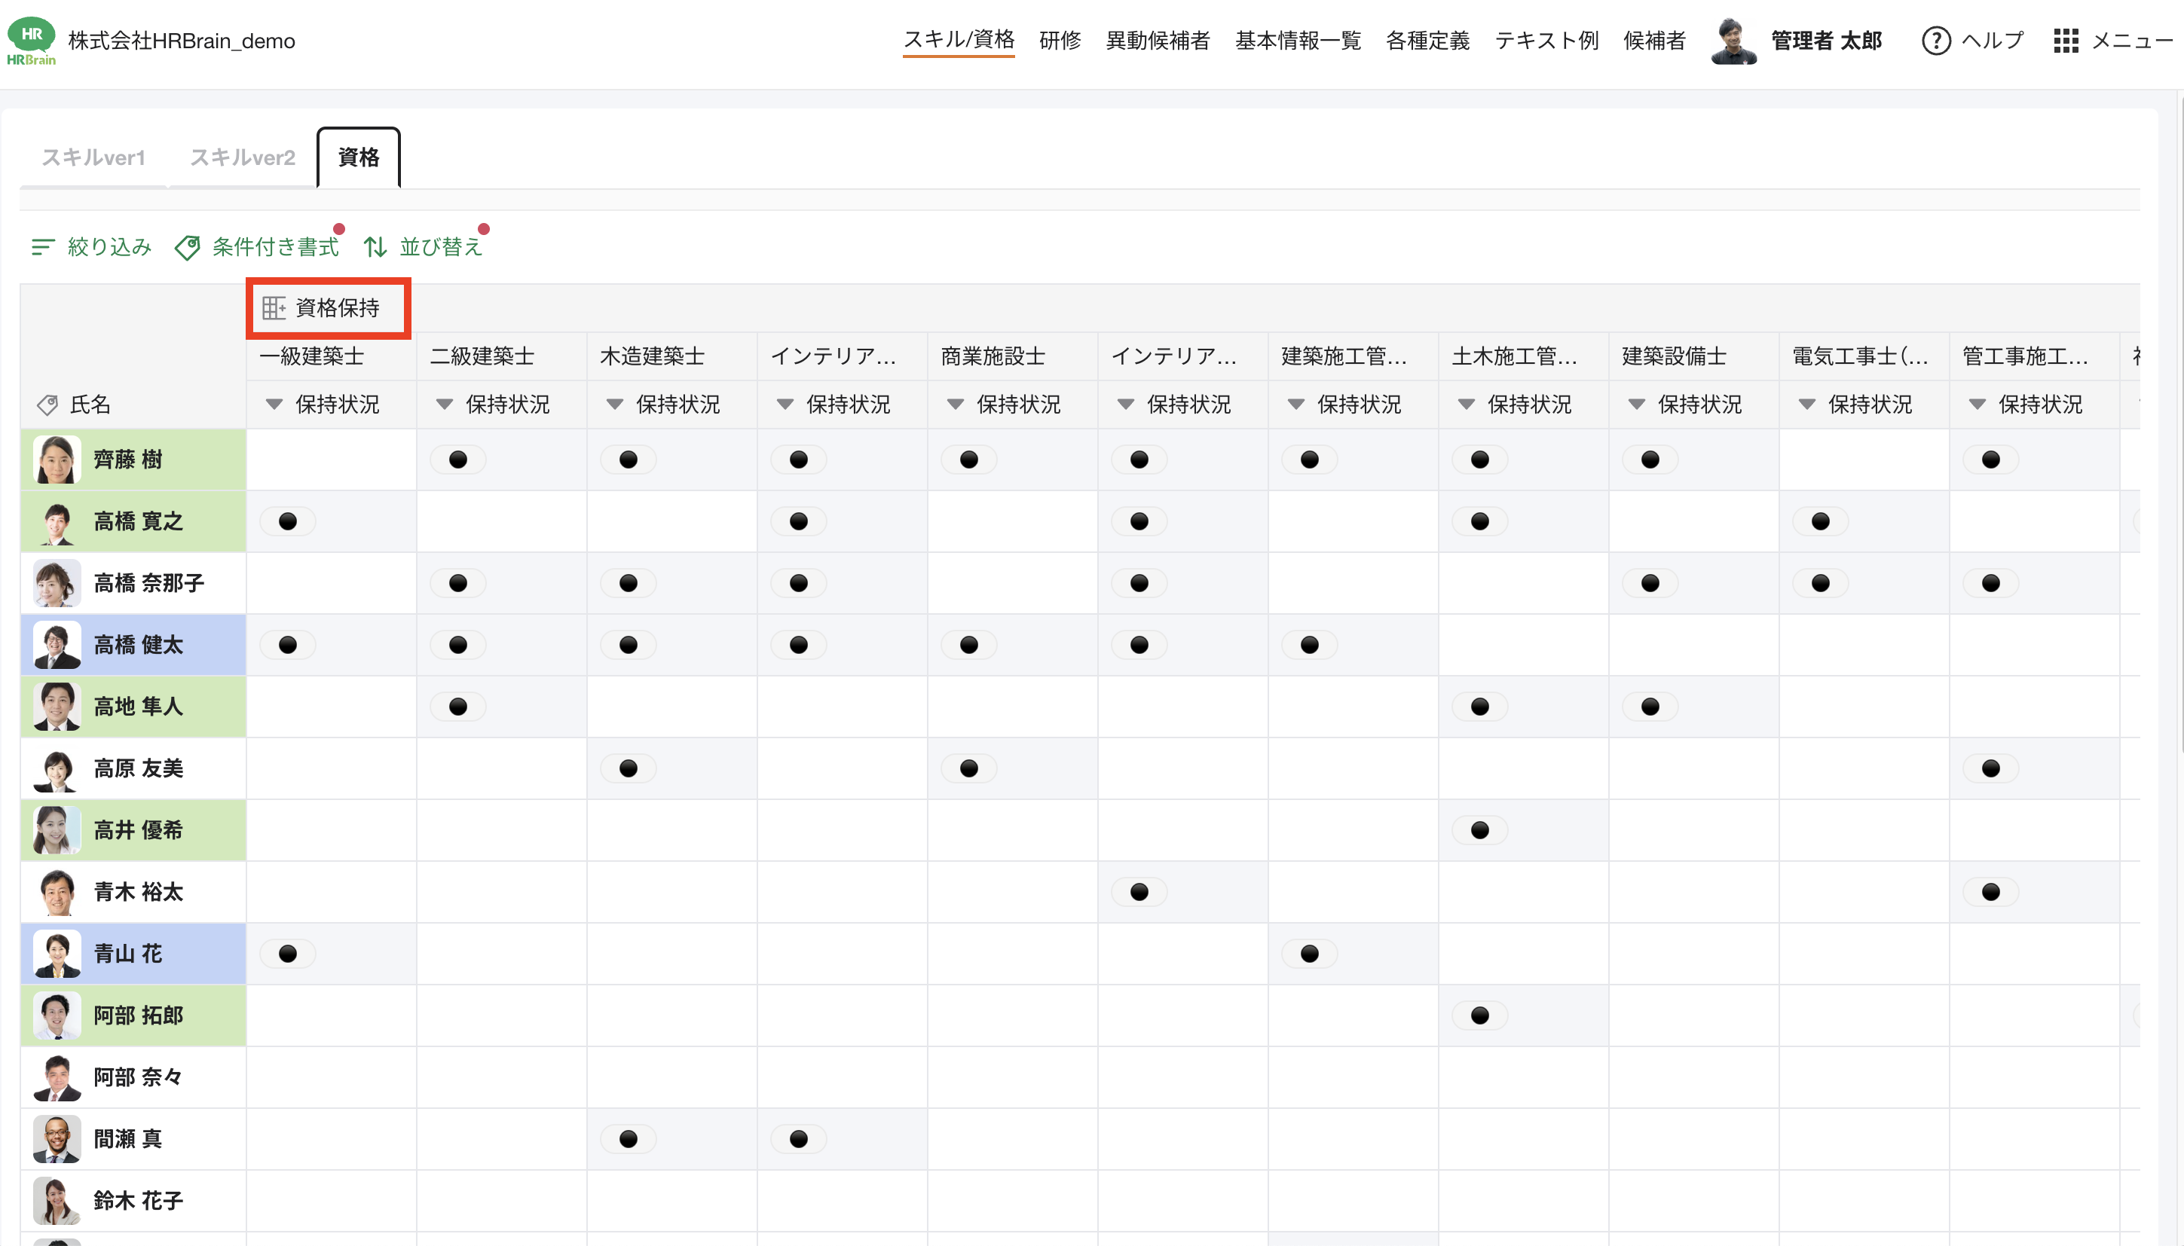Screen dimensions: 2184x1246
Task: Toggle 高橋寛之's 一級建築士 保持状況
Action: tap(289, 521)
